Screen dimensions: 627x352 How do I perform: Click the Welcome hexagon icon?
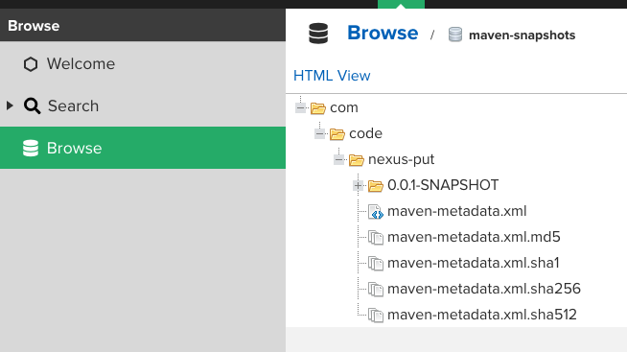31,64
